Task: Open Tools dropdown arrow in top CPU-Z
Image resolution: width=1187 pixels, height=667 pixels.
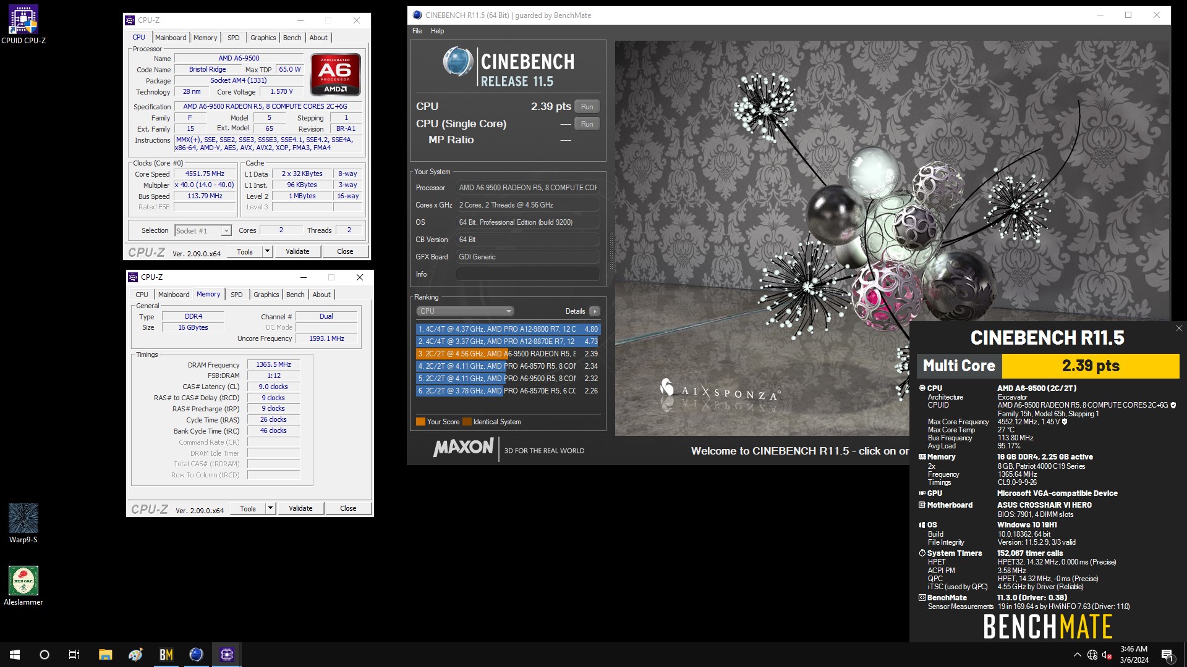Action: 267,251
